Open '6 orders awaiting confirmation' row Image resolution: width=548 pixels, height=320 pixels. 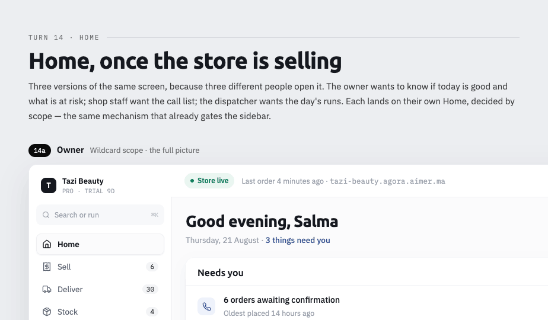point(367,306)
